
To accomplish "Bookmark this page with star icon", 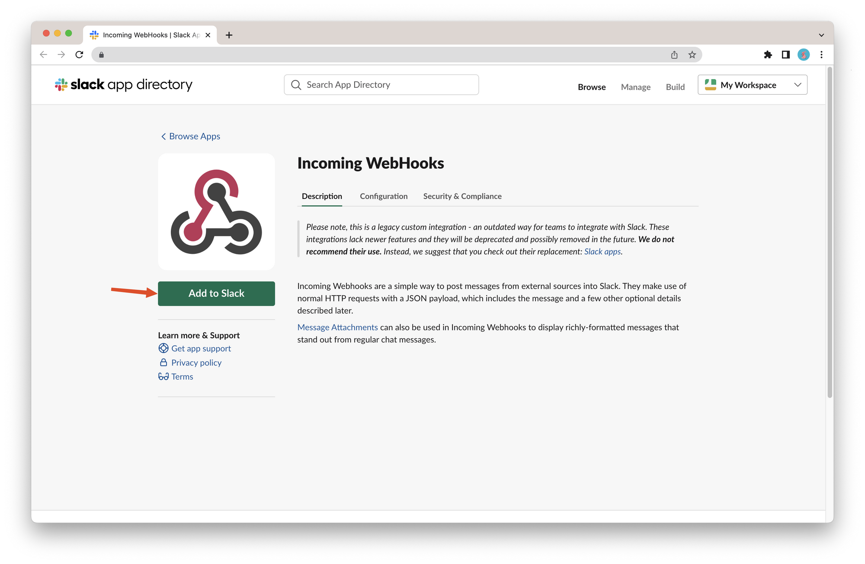I will 692,54.
